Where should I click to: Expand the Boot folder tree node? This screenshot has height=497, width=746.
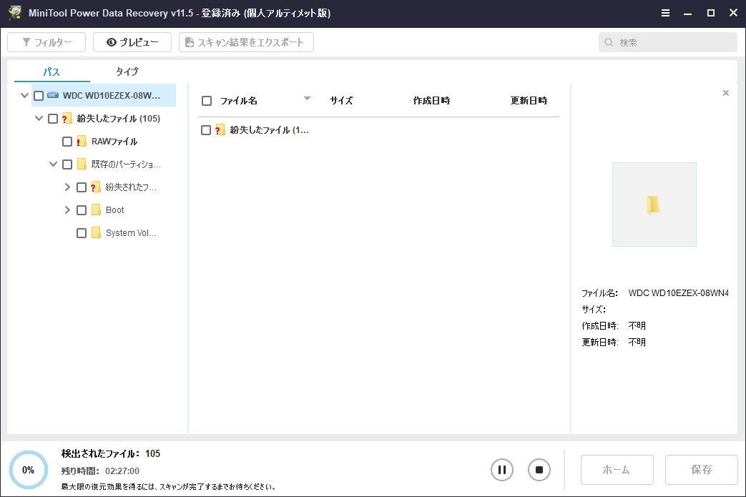(68, 210)
